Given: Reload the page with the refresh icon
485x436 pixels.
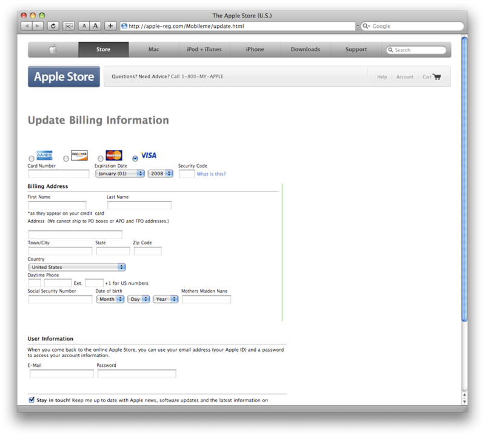Looking at the screenshot, I should pos(53,26).
